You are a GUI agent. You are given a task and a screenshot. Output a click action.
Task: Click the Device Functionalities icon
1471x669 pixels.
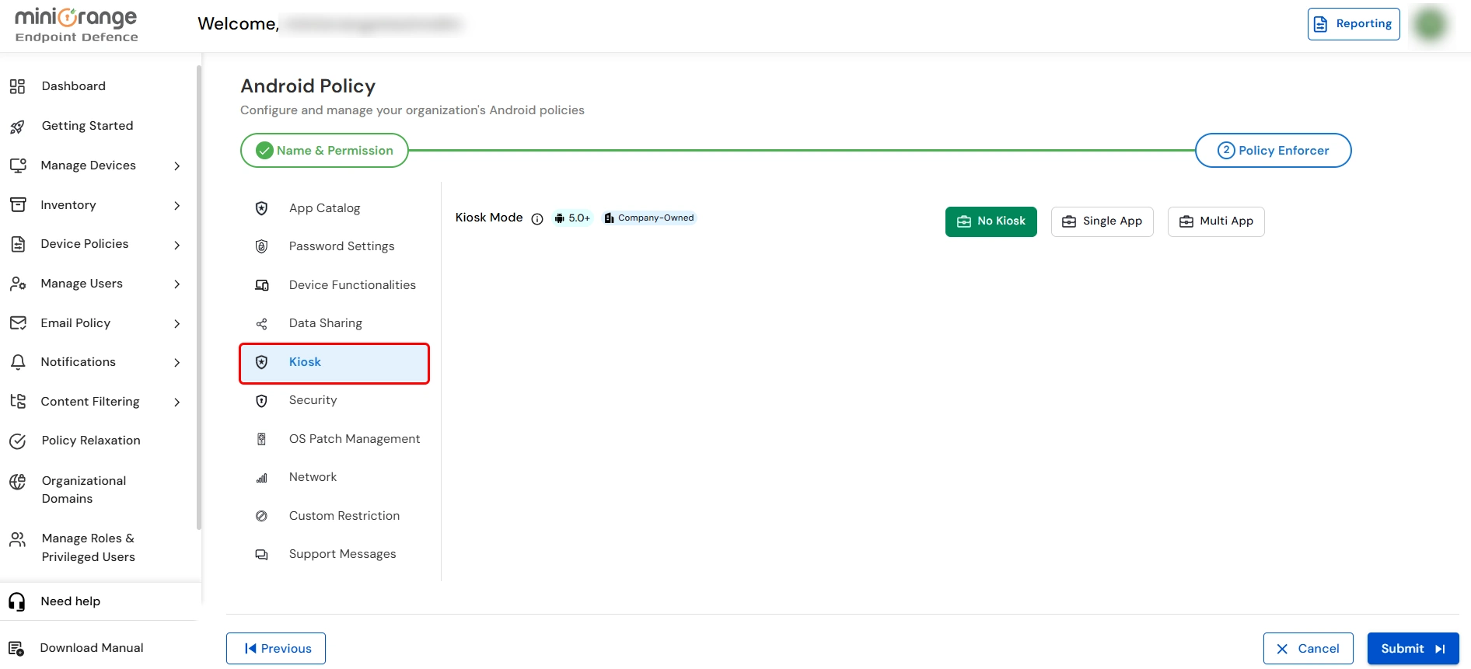tap(262, 285)
